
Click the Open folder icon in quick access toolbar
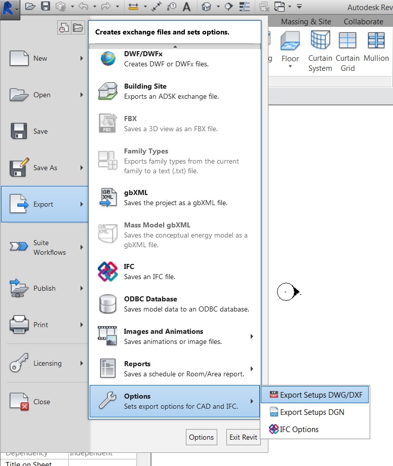point(30,6)
